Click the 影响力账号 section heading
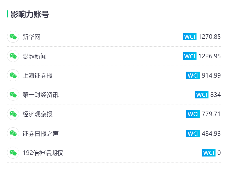Viewport: 228px width, 169px height. tap(30, 14)
